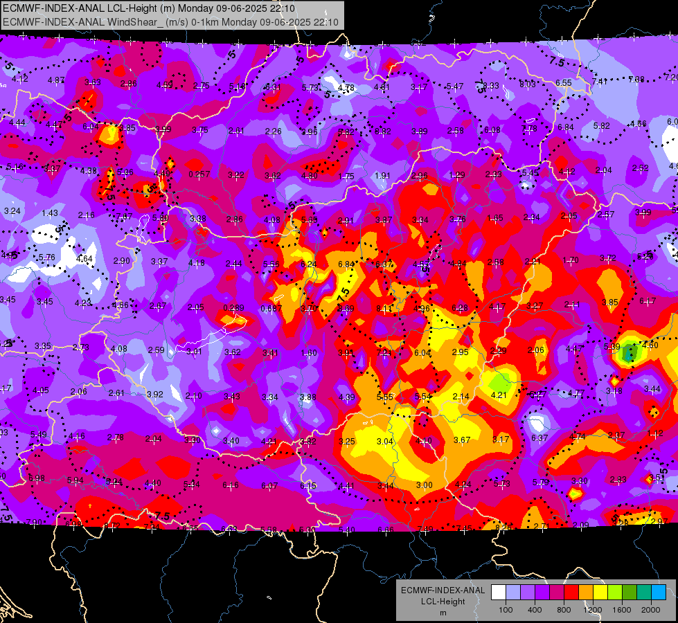Click the LCL-Height title line in header

coord(149,8)
